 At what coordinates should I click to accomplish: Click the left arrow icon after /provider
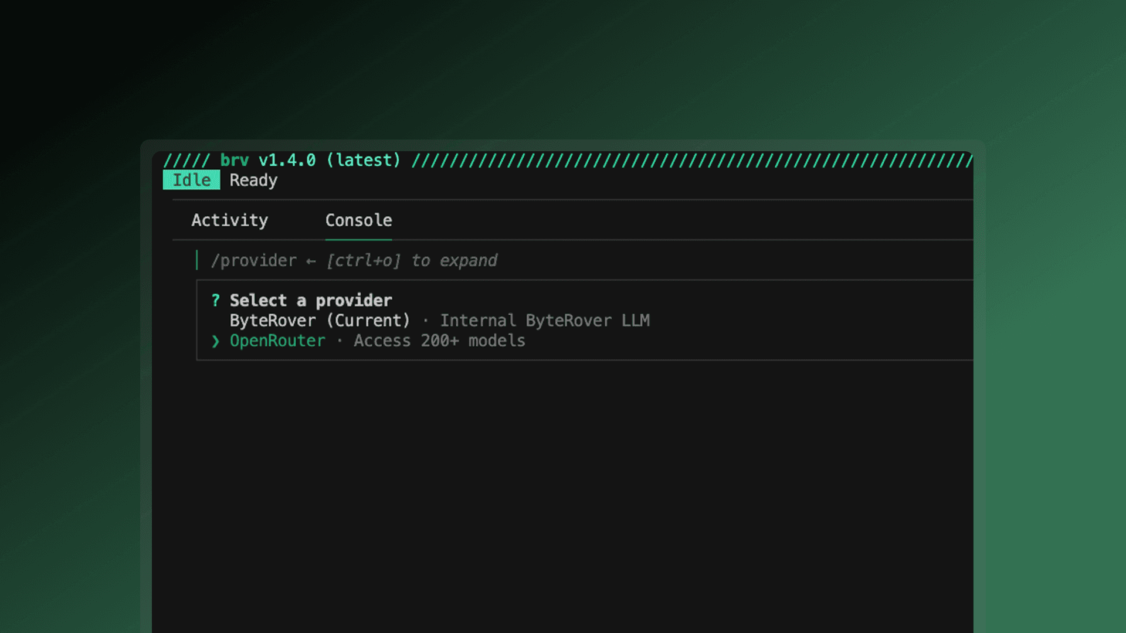click(x=311, y=261)
